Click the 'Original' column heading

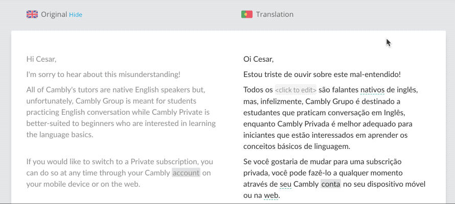[x=54, y=14]
